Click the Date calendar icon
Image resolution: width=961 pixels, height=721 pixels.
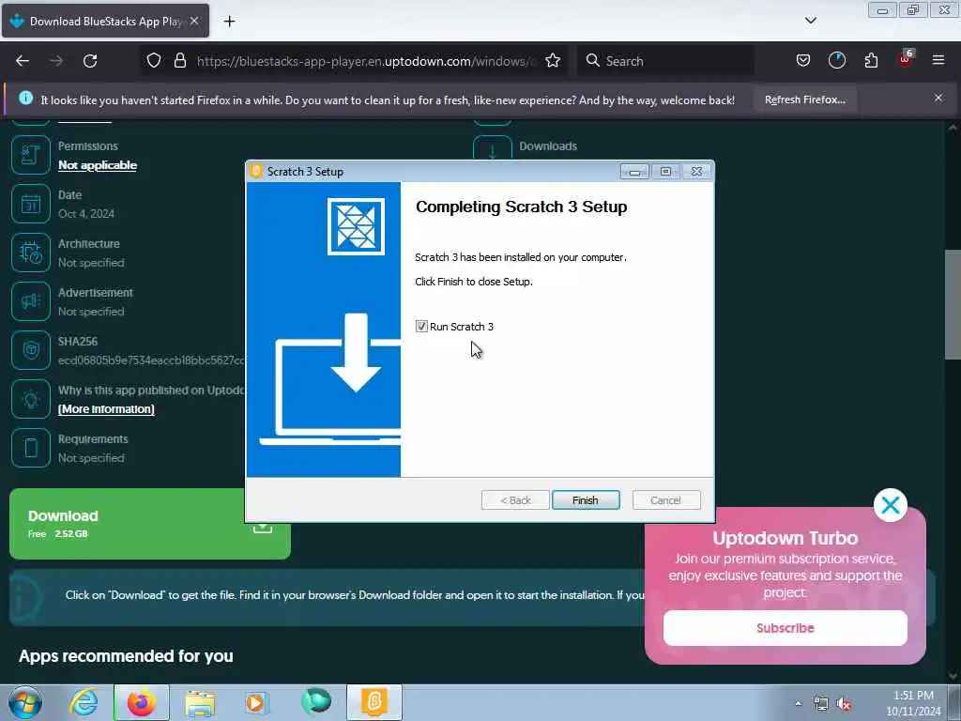31,204
